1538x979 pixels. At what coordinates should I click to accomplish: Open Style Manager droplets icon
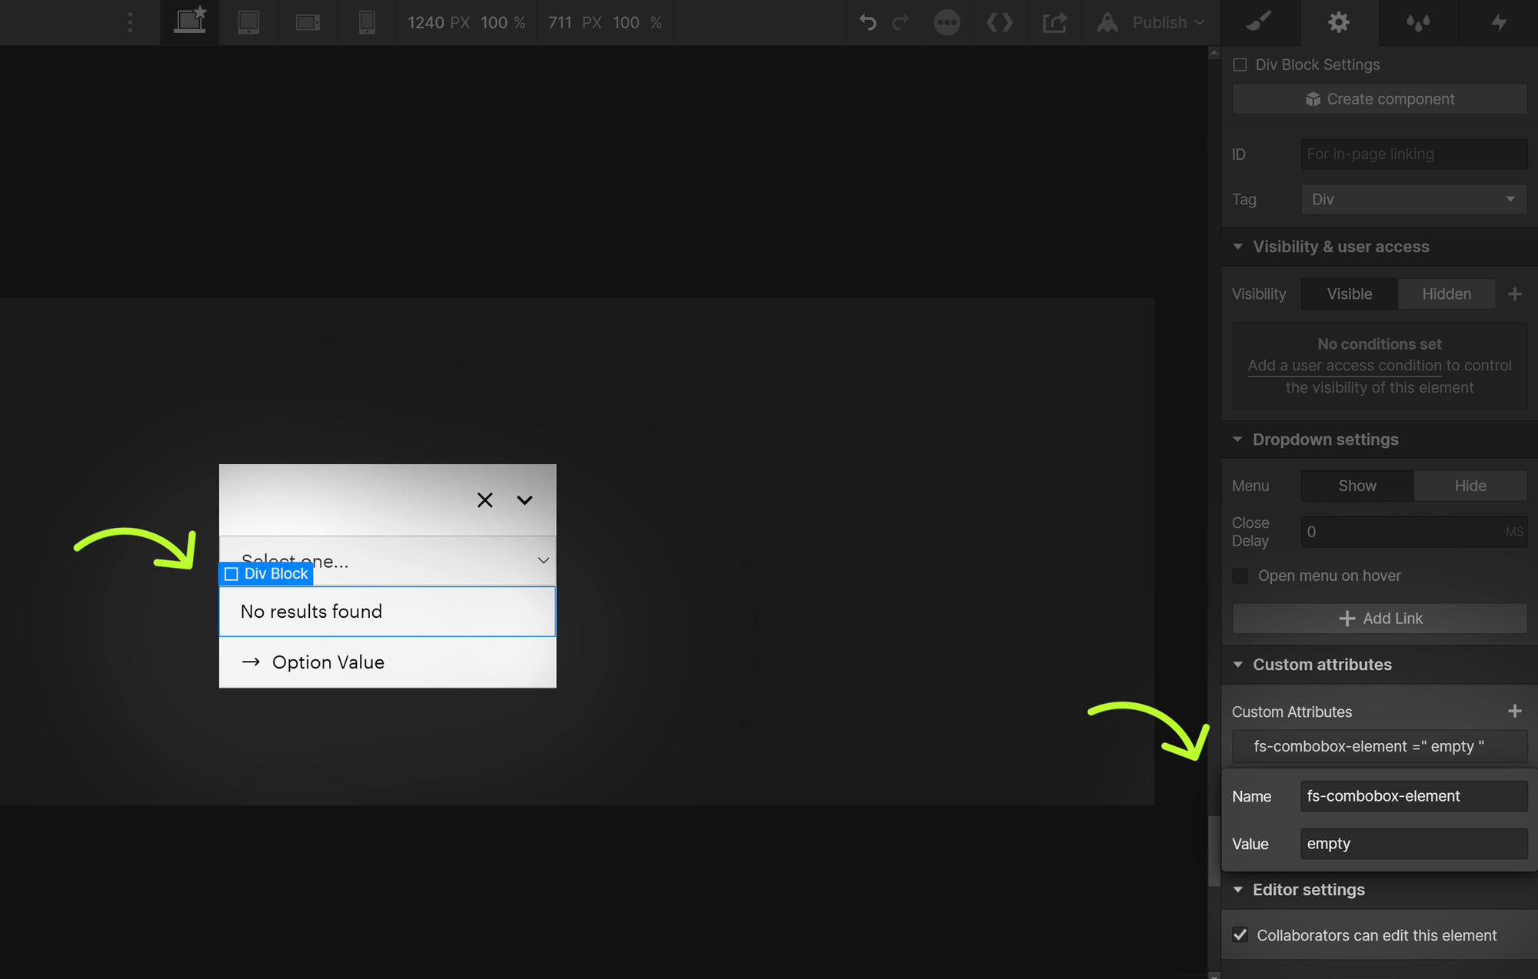[x=1418, y=22]
